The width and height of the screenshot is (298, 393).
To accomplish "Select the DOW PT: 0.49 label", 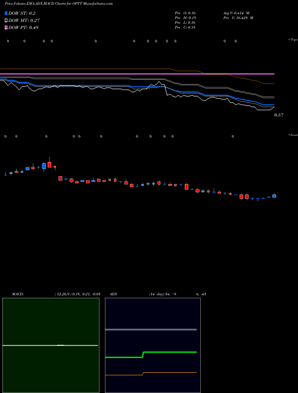I will (x=23, y=28).
